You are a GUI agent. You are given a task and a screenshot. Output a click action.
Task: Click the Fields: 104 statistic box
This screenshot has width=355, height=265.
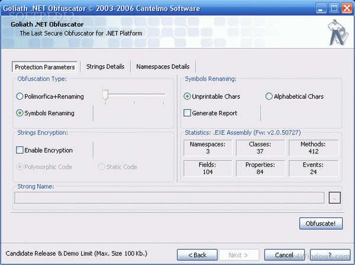(208, 168)
